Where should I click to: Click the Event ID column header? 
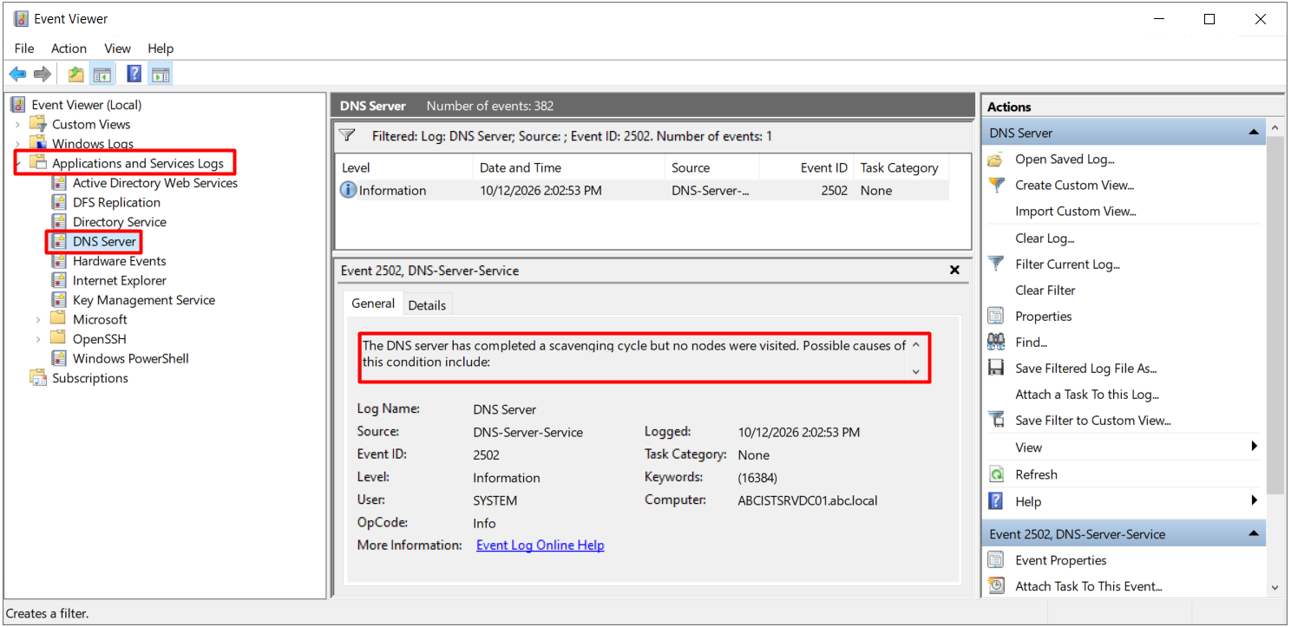click(807, 168)
